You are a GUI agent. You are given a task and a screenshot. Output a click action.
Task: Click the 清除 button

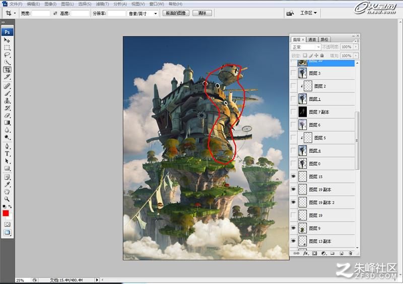[203, 13]
